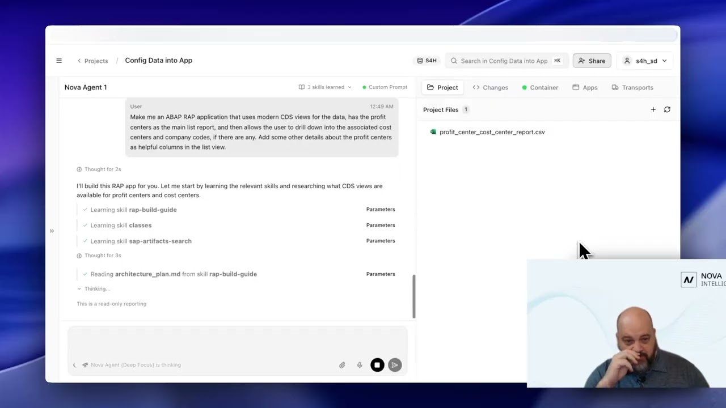Click the Config Data into App title
Screen dimensions: 726x408
click(159, 60)
